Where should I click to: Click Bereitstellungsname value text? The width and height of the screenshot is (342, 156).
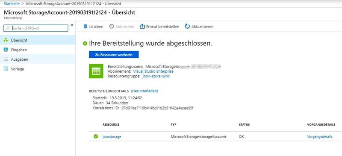coord(183,66)
